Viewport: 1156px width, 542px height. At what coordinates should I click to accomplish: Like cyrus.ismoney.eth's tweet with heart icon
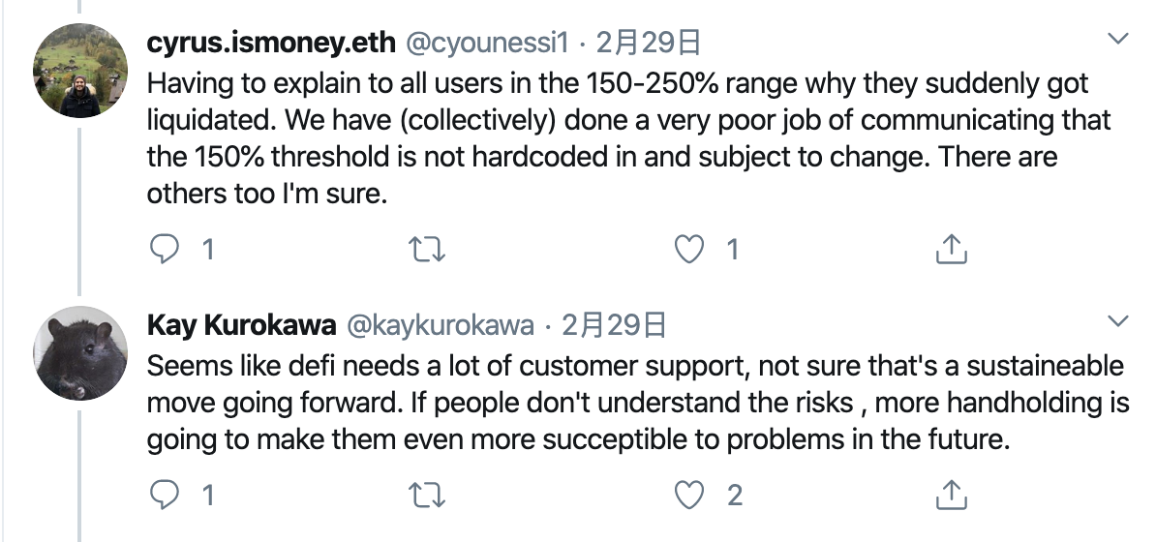point(689,250)
